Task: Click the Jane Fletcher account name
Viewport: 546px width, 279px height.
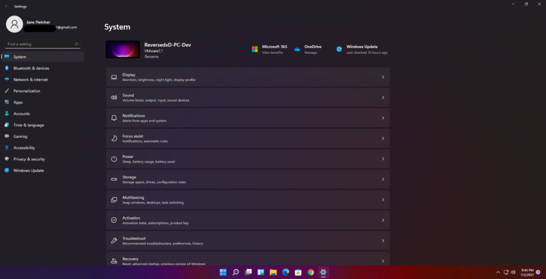Action: [x=38, y=22]
